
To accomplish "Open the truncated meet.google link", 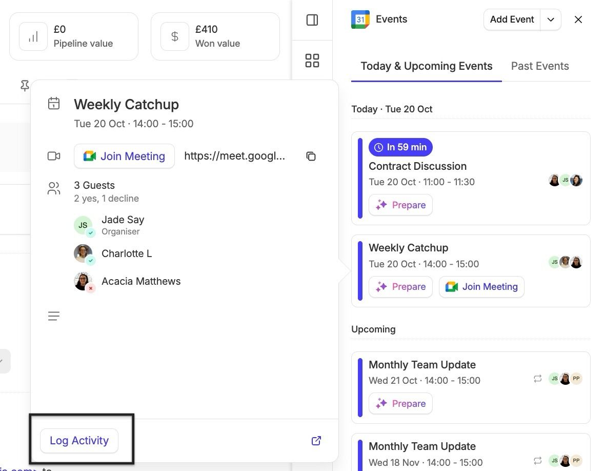I will point(235,156).
